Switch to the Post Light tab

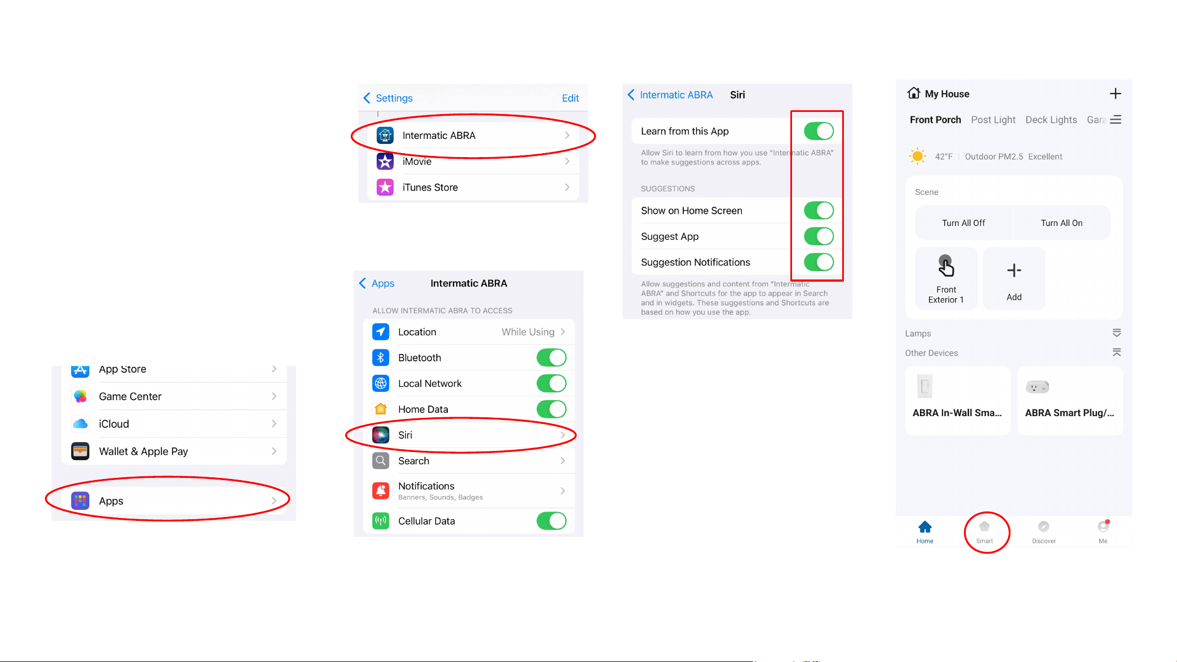[x=993, y=120]
